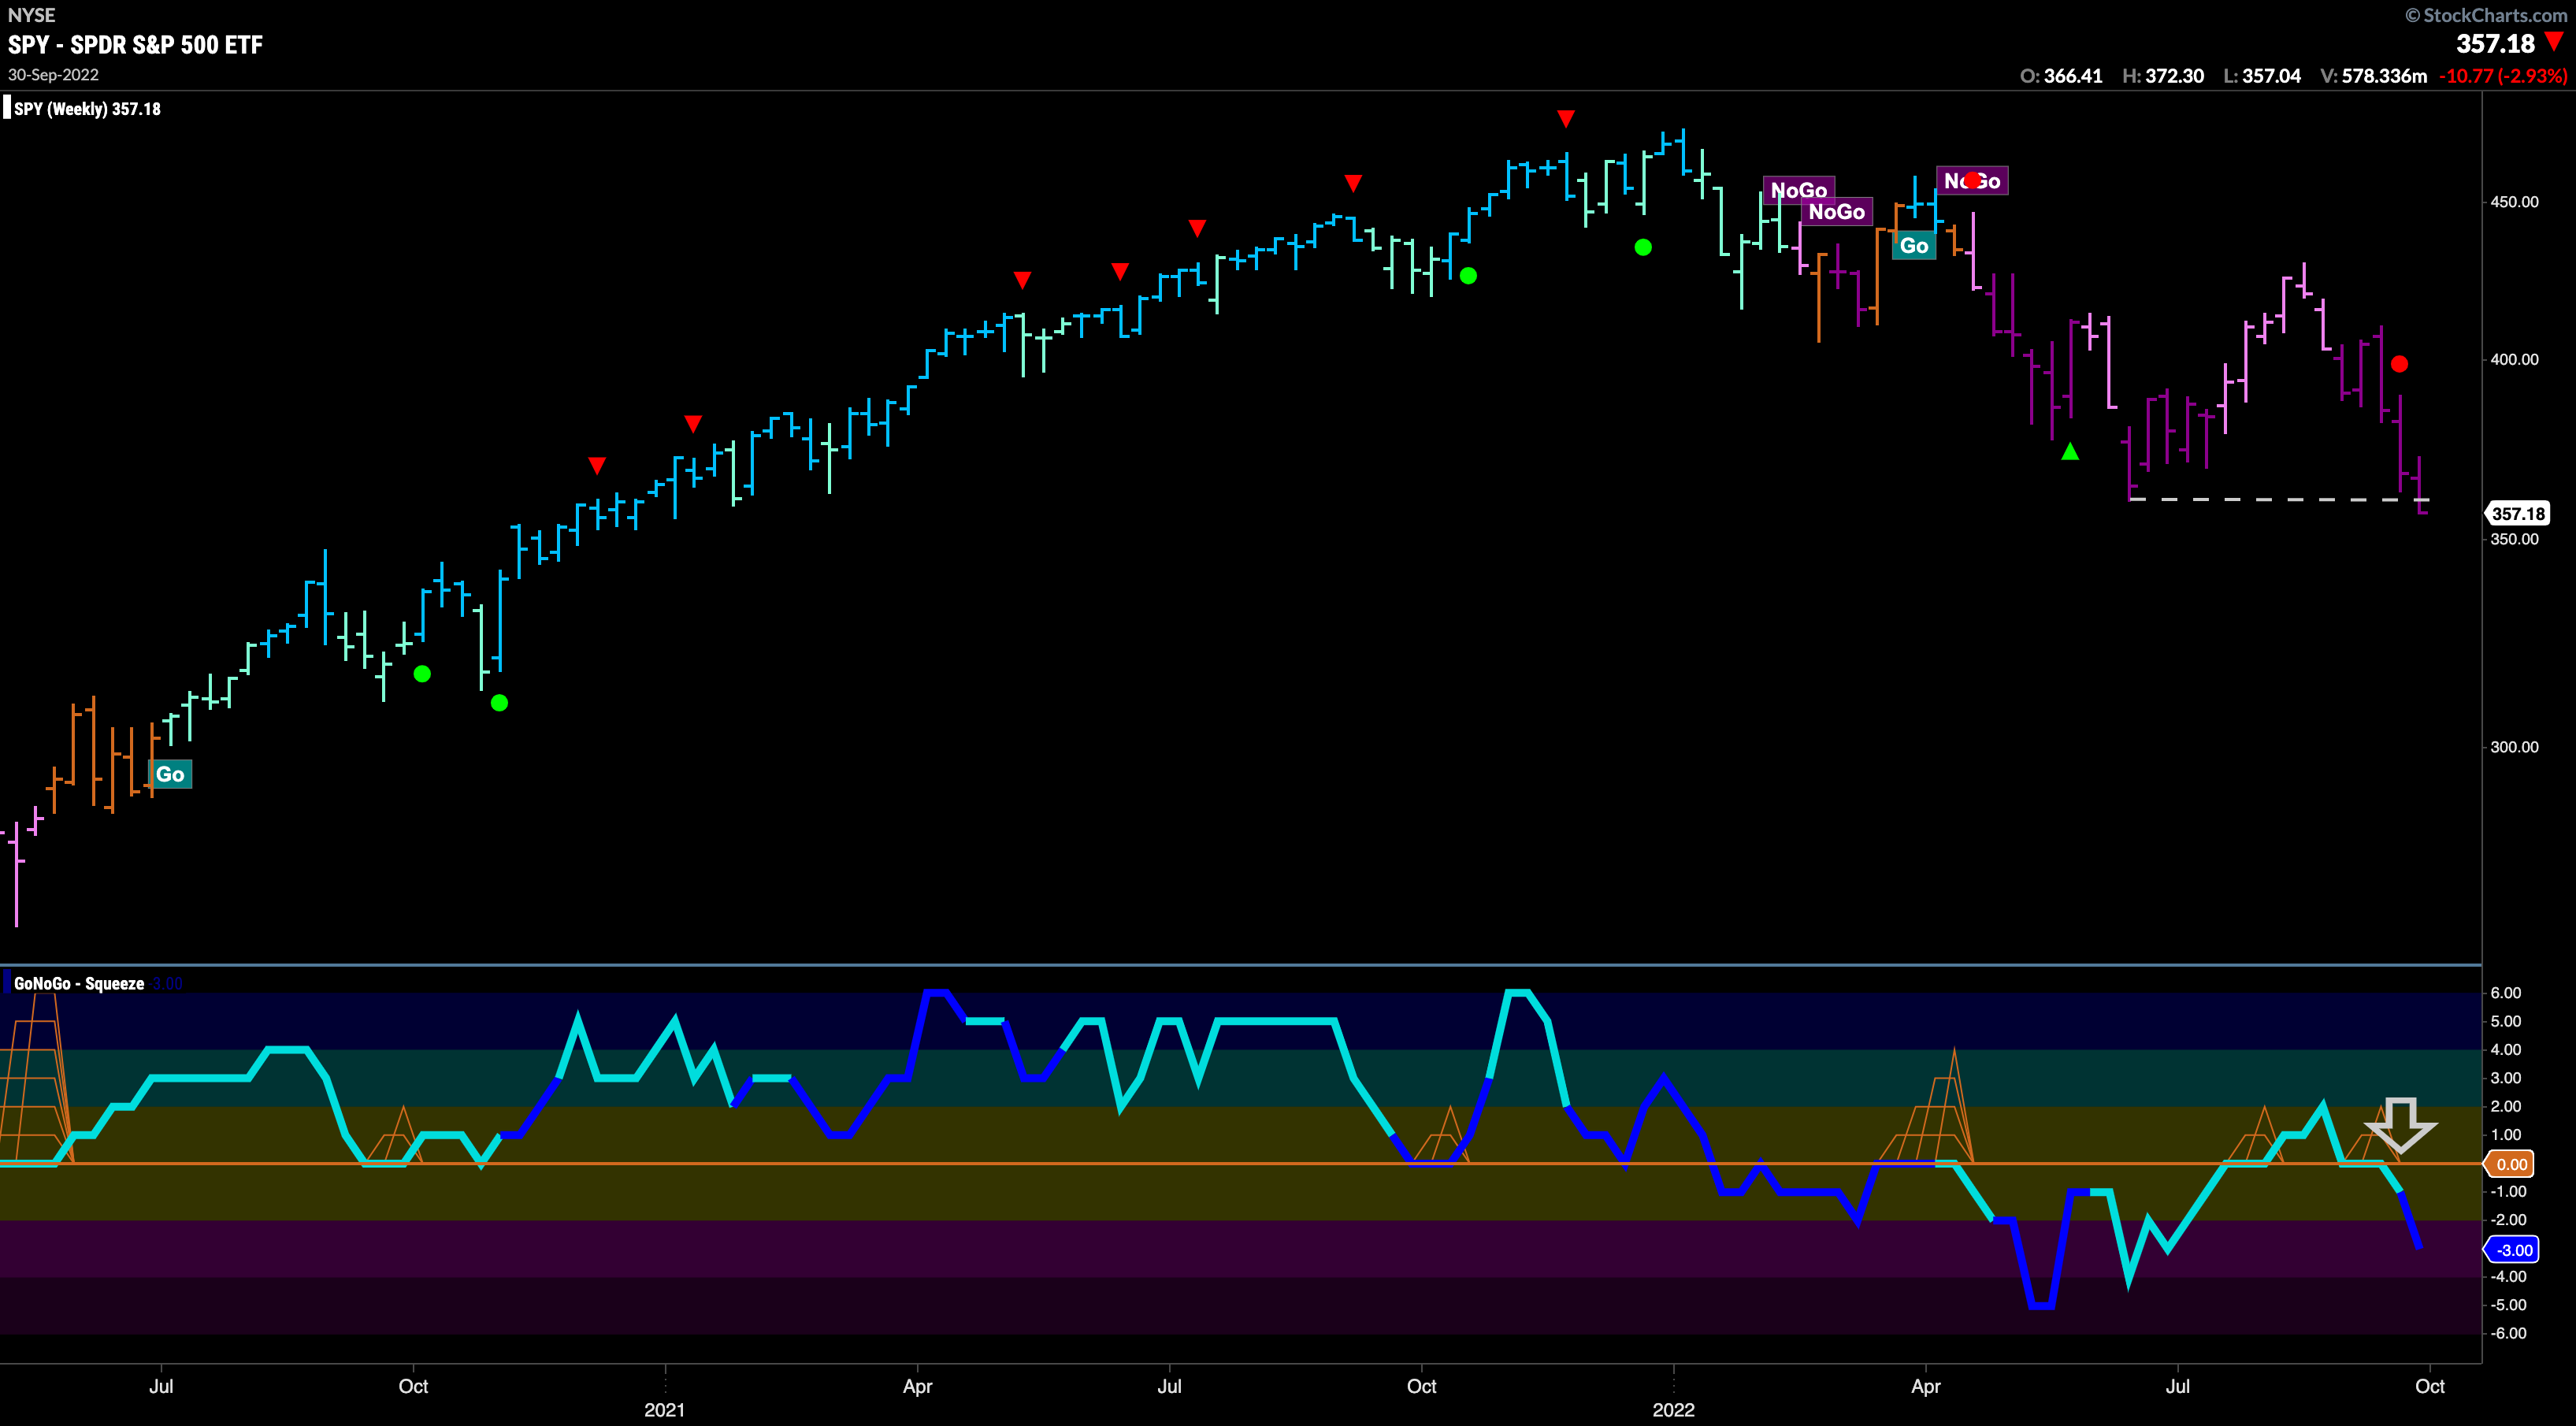Click the NYSE exchange label
The image size is (2576, 1426).
click(x=31, y=15)
